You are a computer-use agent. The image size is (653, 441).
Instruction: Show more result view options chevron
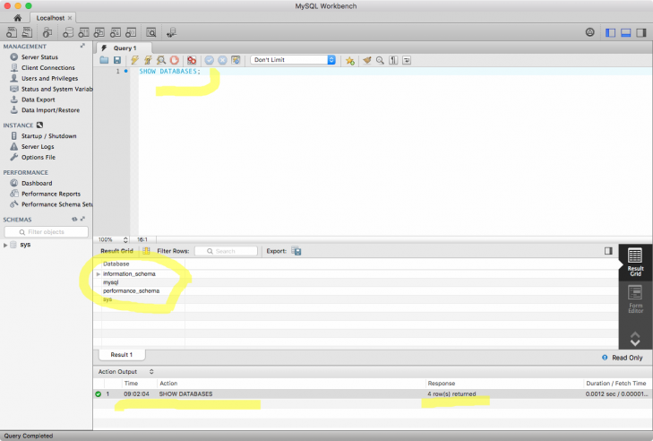635,339
